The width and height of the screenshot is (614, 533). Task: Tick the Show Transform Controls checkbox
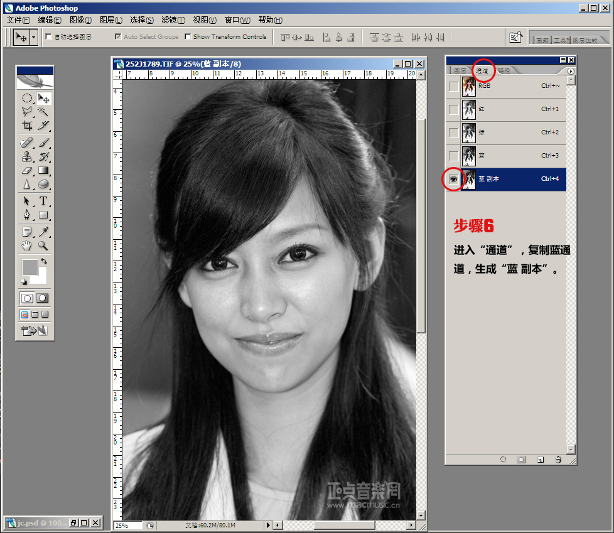(x=188, y=37)
